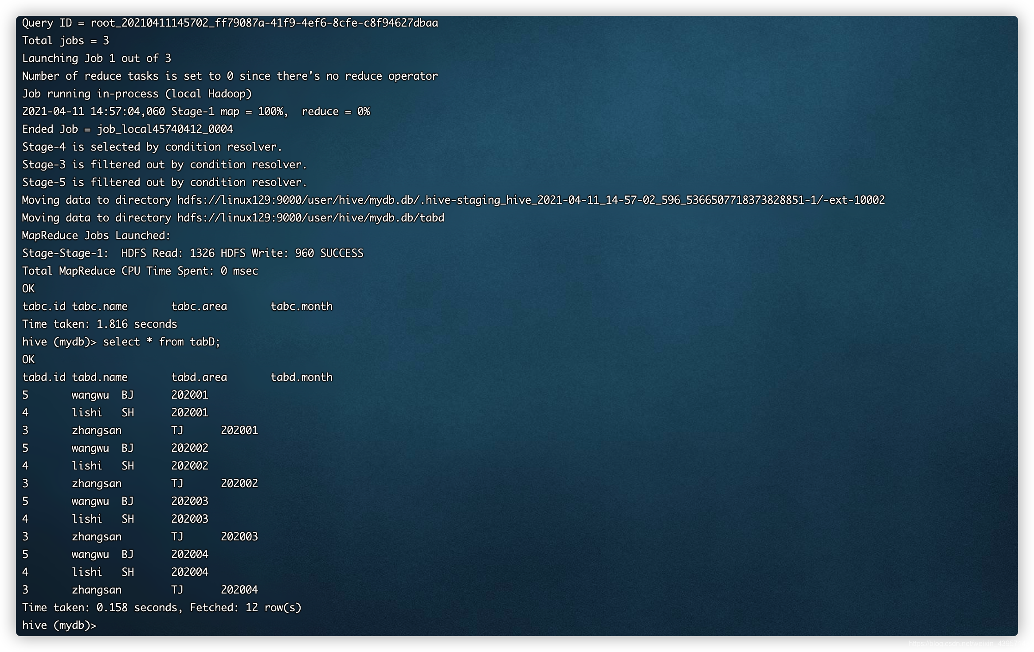Click 'BJ' in the wangwu 202003 row
The height and width of the screenshot is (652, 1034).
tap(128, 501)
